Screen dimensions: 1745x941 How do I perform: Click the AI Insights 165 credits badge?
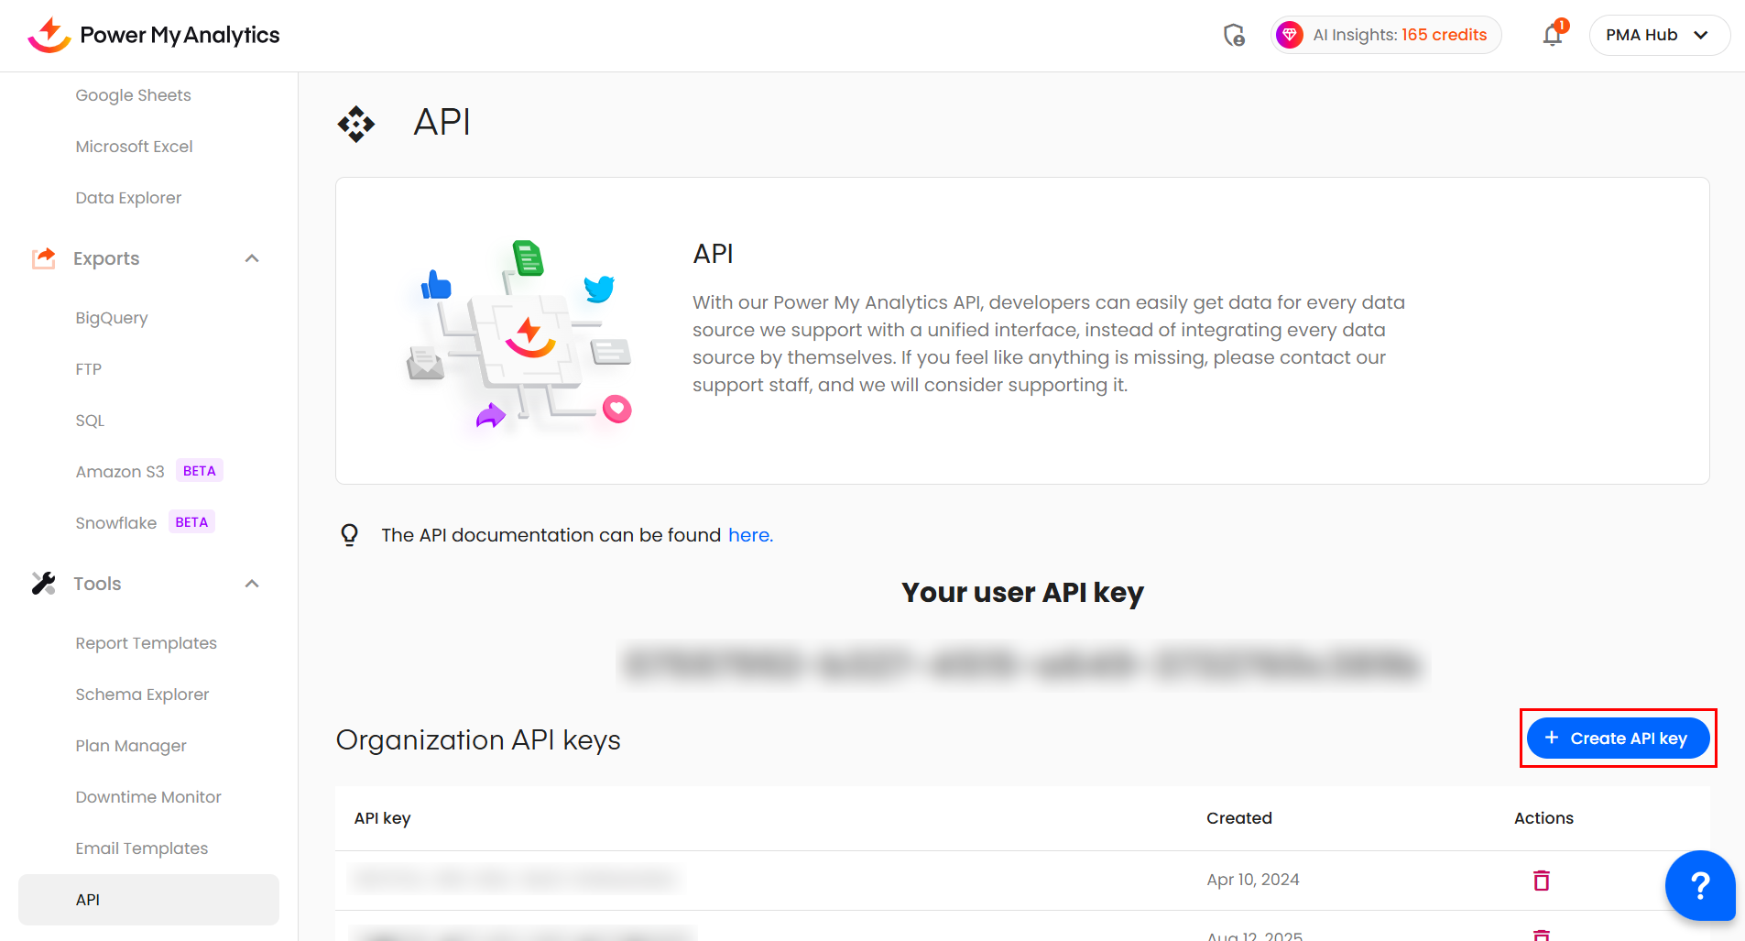tap(1399, 35)
